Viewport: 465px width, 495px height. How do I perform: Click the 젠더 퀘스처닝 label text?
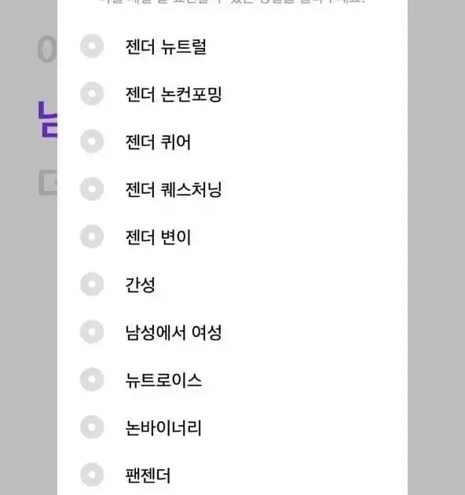point(174,189)
